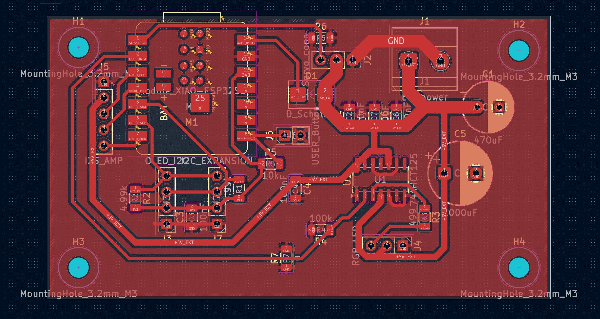Click M1 pad 1 labeled SERVO_PWM

coord(138,40)
